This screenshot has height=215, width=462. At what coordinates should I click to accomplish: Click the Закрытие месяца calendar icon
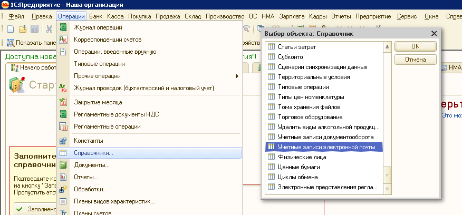pyautogui.click(x=63, y=102)
